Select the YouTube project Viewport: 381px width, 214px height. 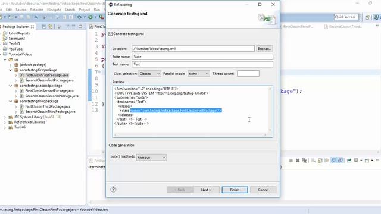click(15, 49)
